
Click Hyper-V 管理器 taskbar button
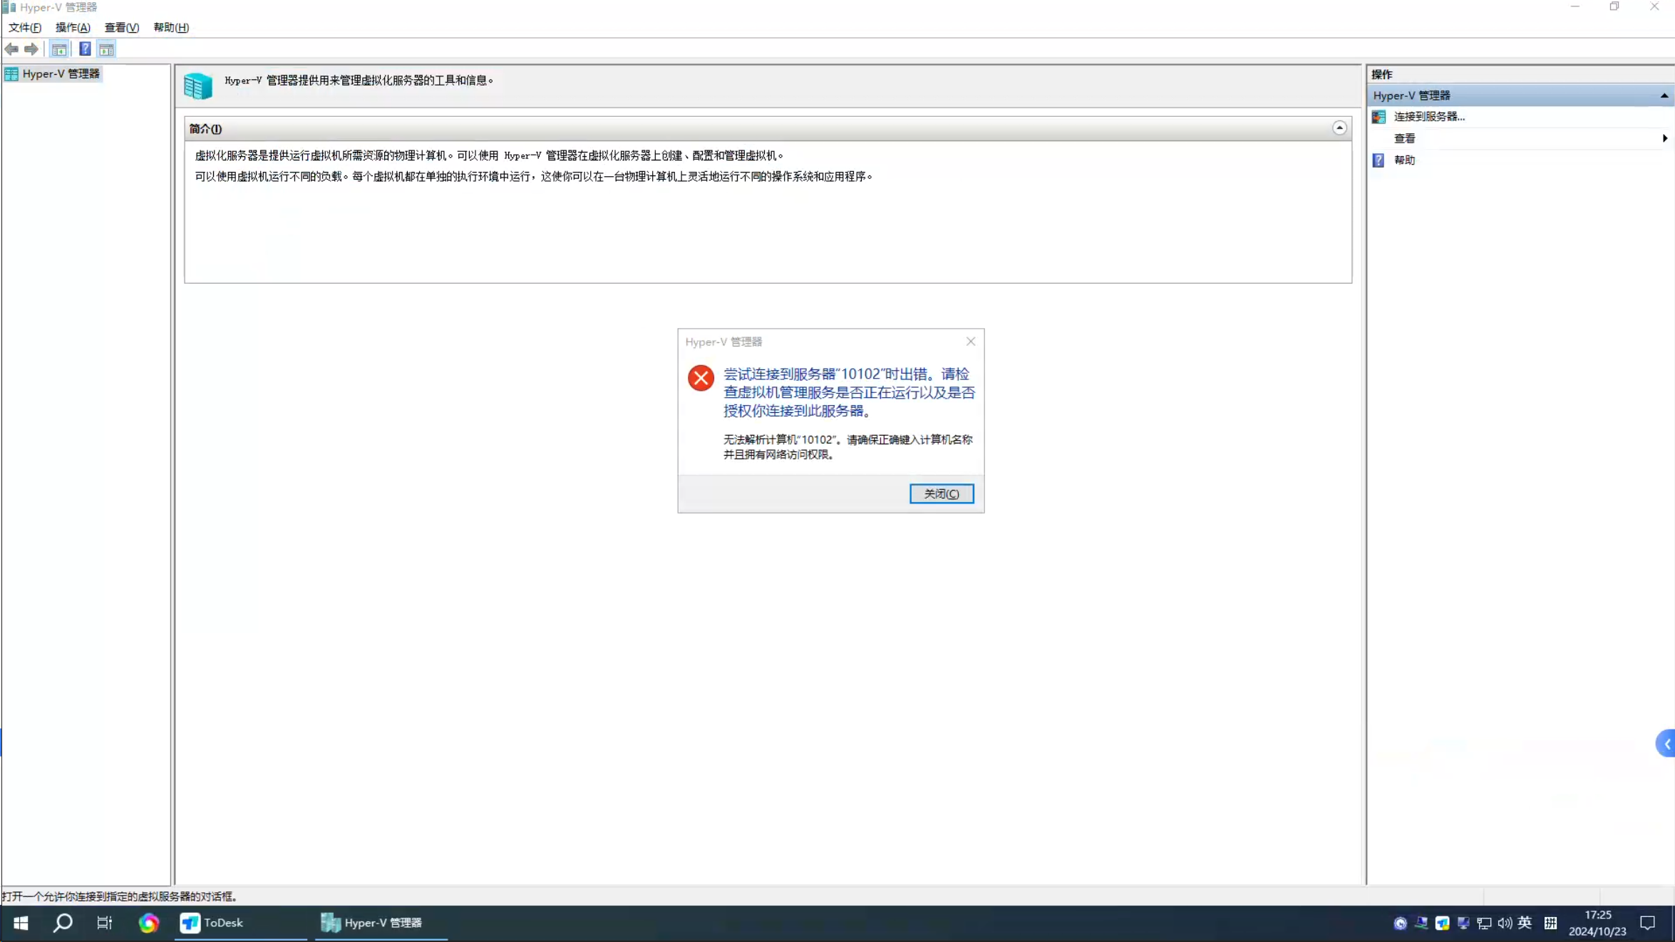pos(381,923)
